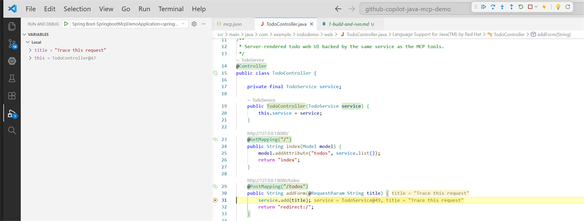Image resolution: width=584 pixels, height=221 pixels.
Task: Click the tododemo breadcrumb segment
Action: pyautogui.click(x=308, y=35)
